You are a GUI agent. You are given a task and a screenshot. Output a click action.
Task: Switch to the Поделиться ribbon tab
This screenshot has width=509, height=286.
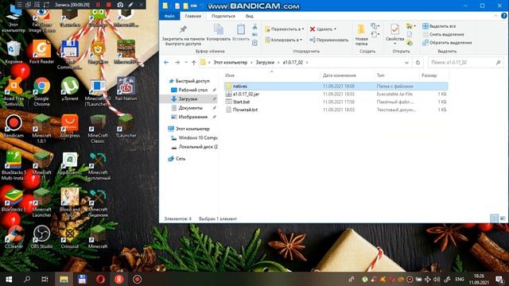coord(223,16)
